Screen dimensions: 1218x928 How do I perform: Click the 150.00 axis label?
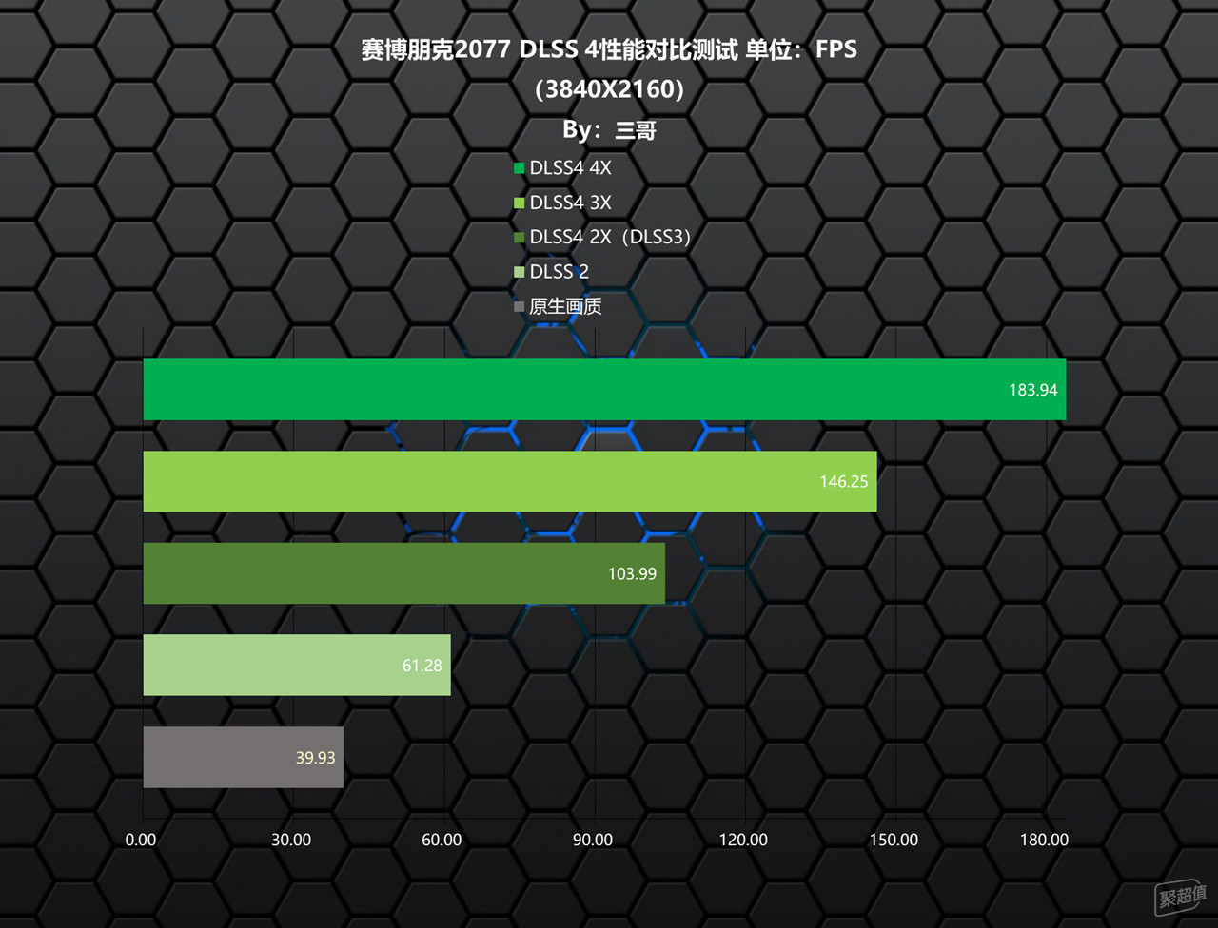(894, 840)
